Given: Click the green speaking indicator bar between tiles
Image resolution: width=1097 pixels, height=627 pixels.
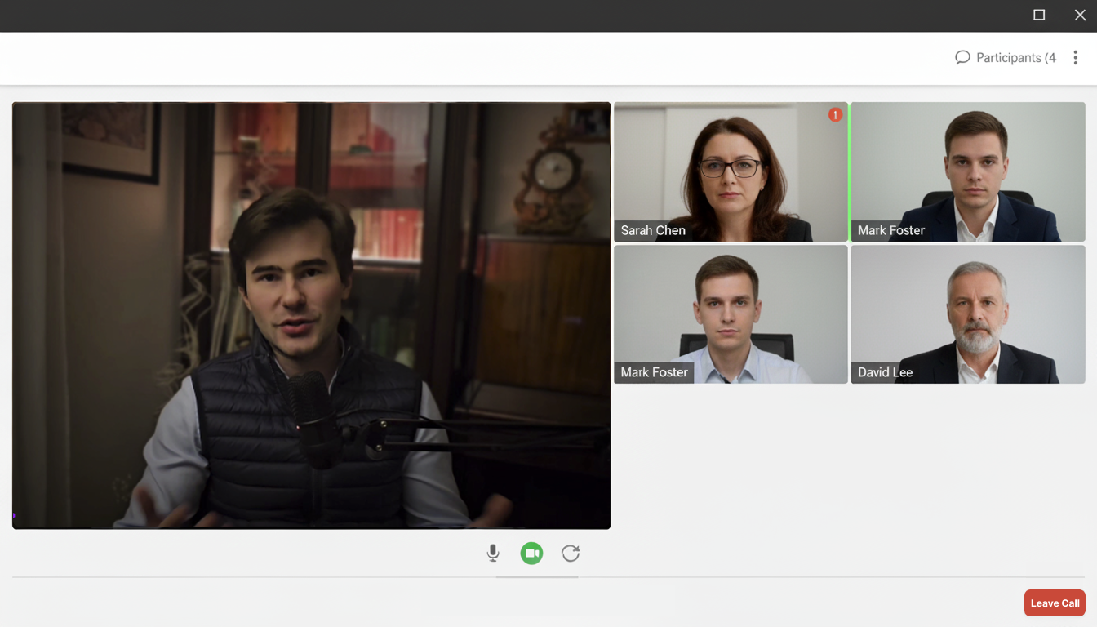Looking at the screenshot, I should [850, 171].
